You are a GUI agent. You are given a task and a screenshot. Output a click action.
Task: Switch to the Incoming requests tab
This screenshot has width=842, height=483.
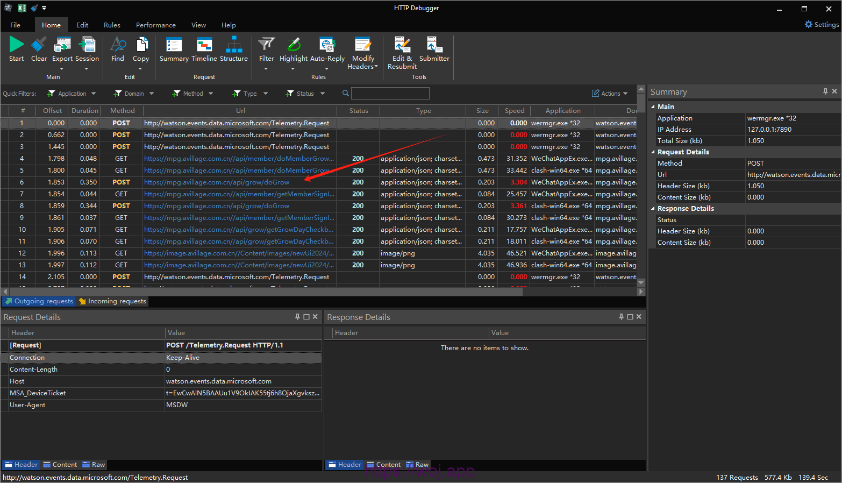click(113, 301)
